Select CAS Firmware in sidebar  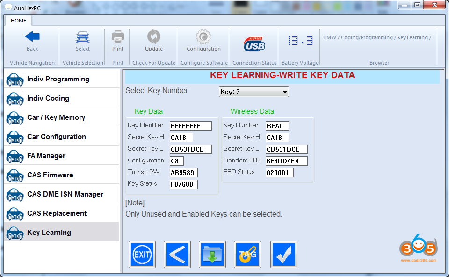pyautogui.click(x=62, y=175)
